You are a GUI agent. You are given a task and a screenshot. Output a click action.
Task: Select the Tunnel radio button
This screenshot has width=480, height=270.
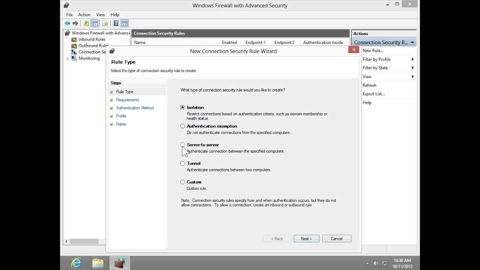coord(183,163)
